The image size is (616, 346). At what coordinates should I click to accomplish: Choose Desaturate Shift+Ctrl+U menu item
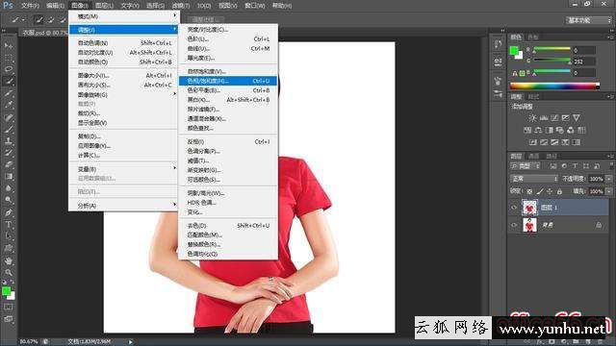pos(228,226)
